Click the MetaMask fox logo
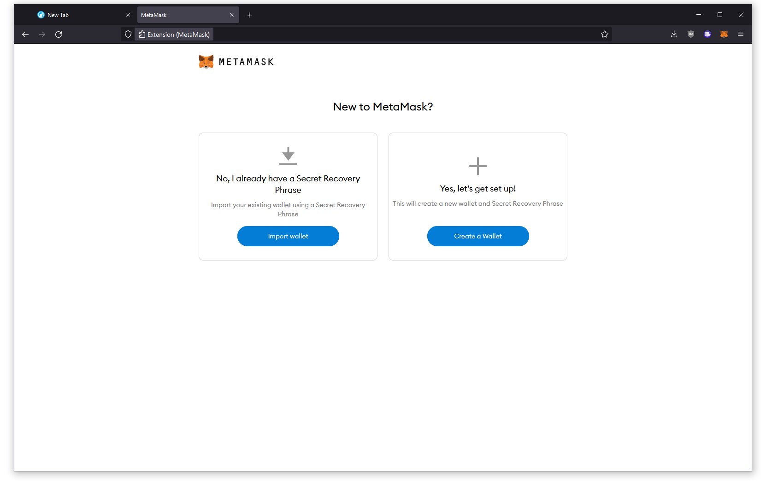This screenshot has height=481, width=766. pos(206,62)
